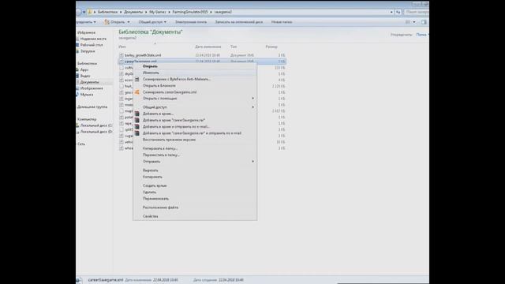Click FarmingSimulator2015 in address breadcrumb
The image size is (505, 284).
(190, 12)
